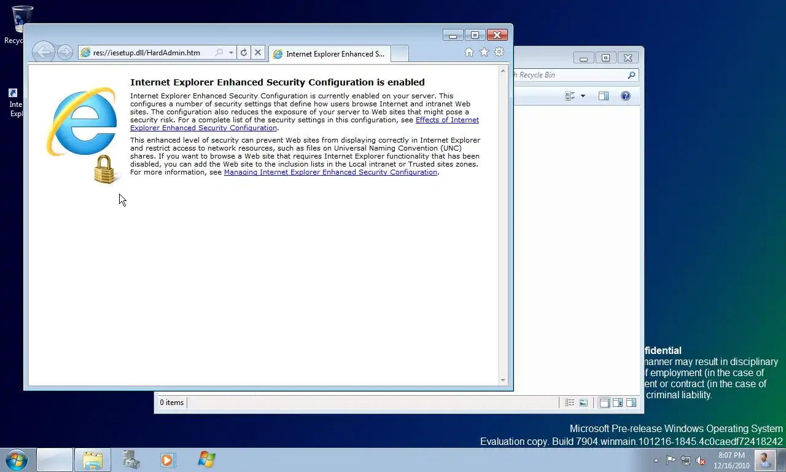Open Managing Internet Explorer Enhanced Security Configuration link
Screen dimensions: 786x472
(x=330, y=172)
